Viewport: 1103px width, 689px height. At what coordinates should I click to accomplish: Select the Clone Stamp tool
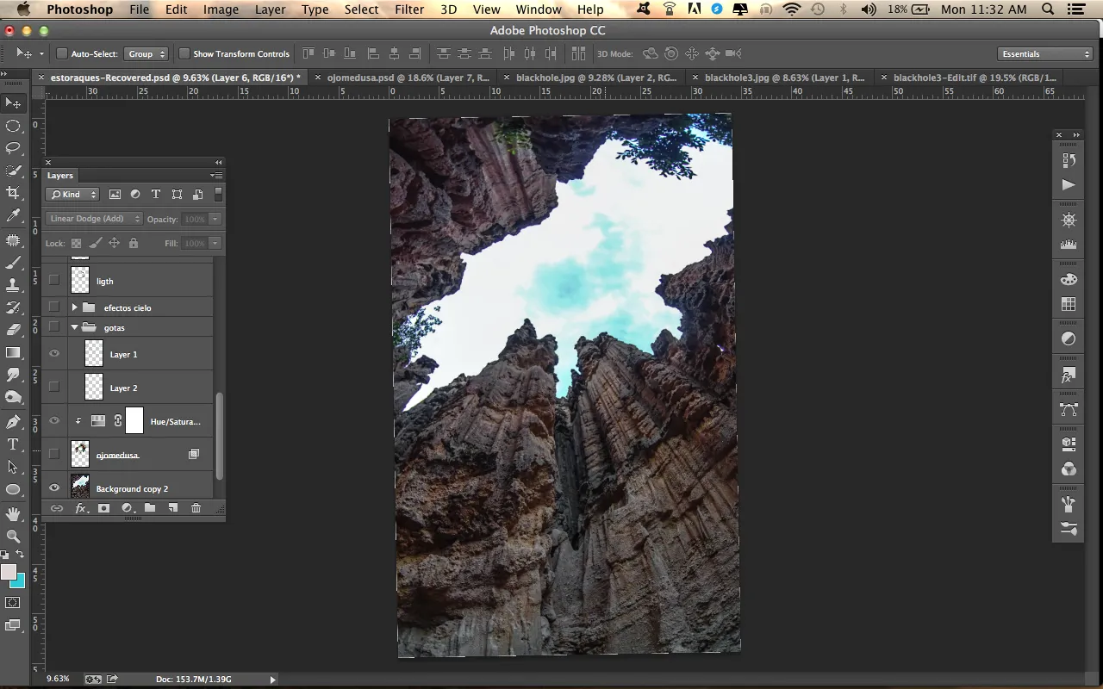tap(13, 285)
